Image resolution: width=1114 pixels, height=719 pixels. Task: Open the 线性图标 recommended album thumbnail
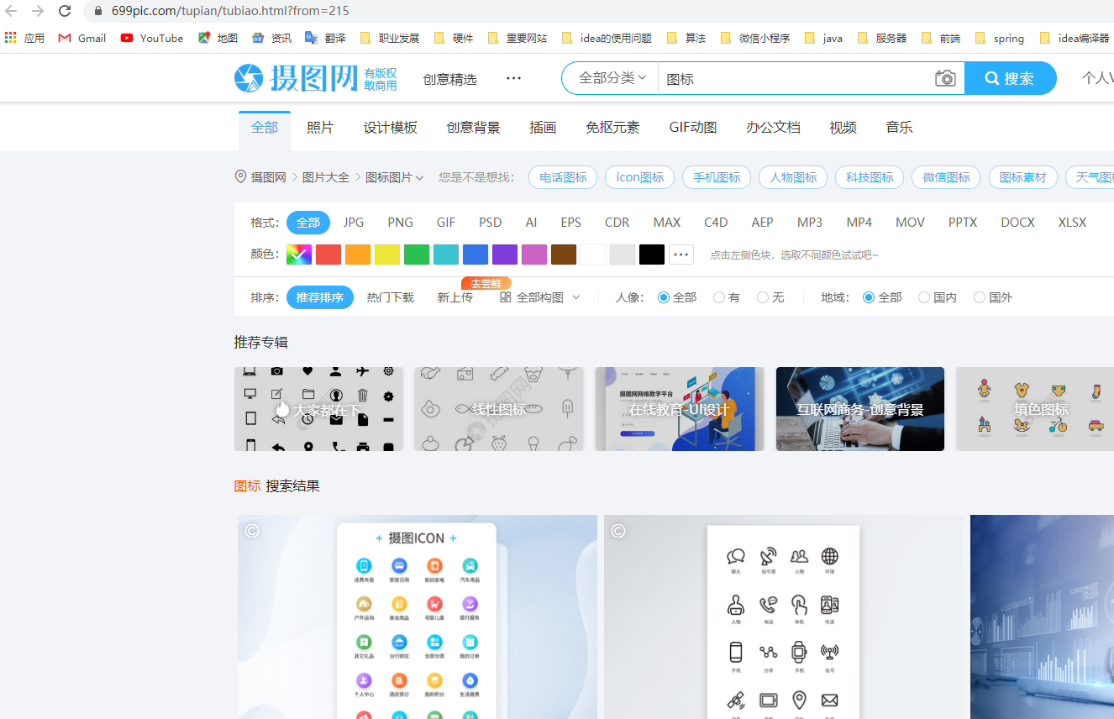[x=499, y=409]
